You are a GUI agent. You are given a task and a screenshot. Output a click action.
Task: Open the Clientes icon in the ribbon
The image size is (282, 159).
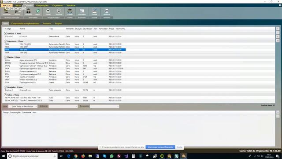pyautogui.click(x=70, y=12)
